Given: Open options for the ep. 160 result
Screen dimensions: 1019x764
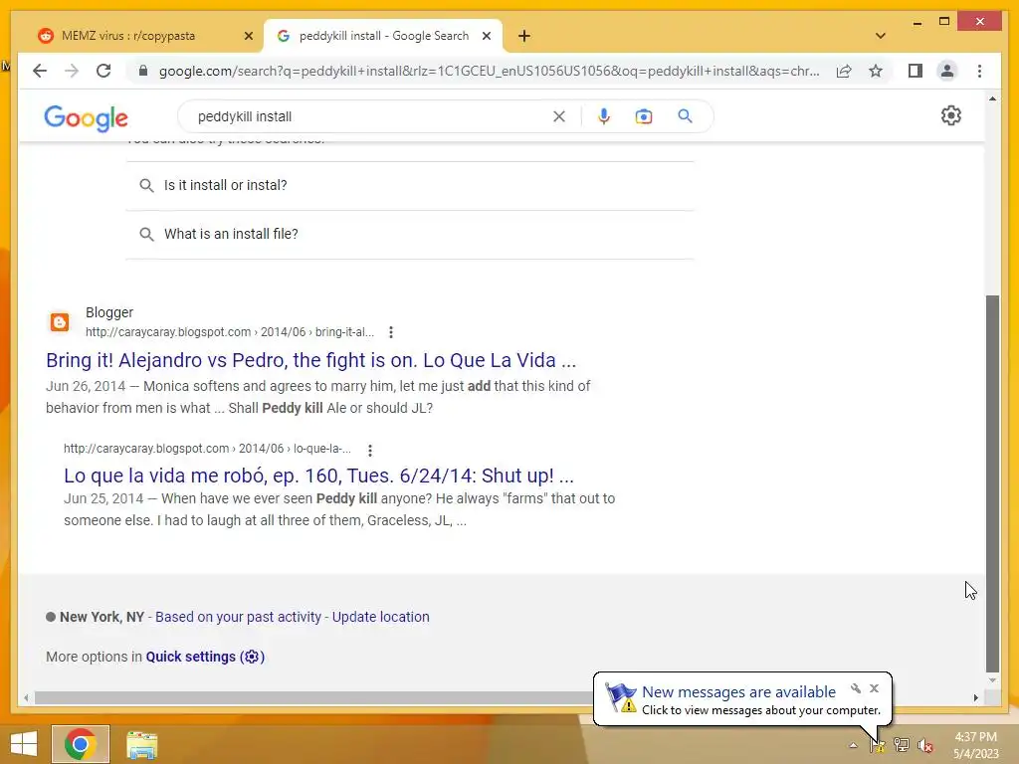Looking at the screenshot, I should coord(370,450).
